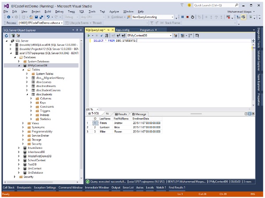Open the Solution Explorer side tab

(x=258, y=61)
